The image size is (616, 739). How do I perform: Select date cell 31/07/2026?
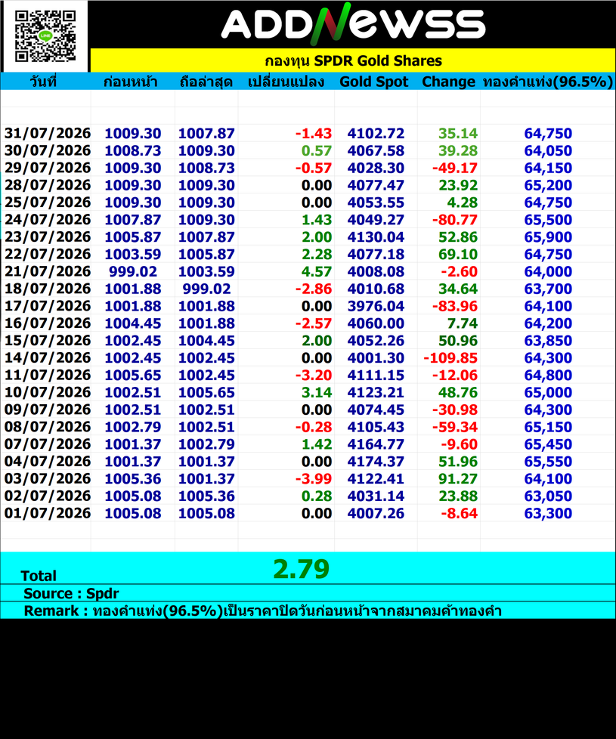47,134
